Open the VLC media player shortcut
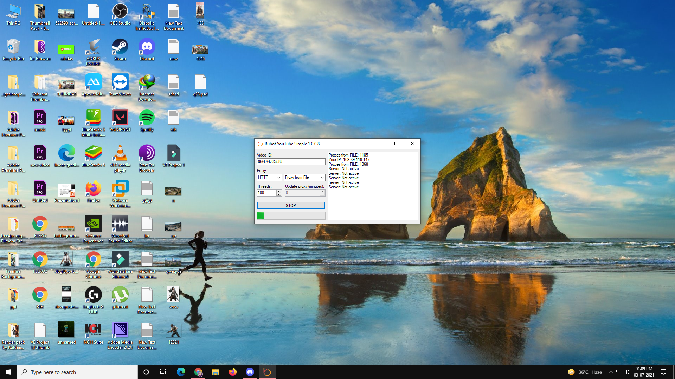Viewport: 675px width, 379px height. click(x=120, y=154)
